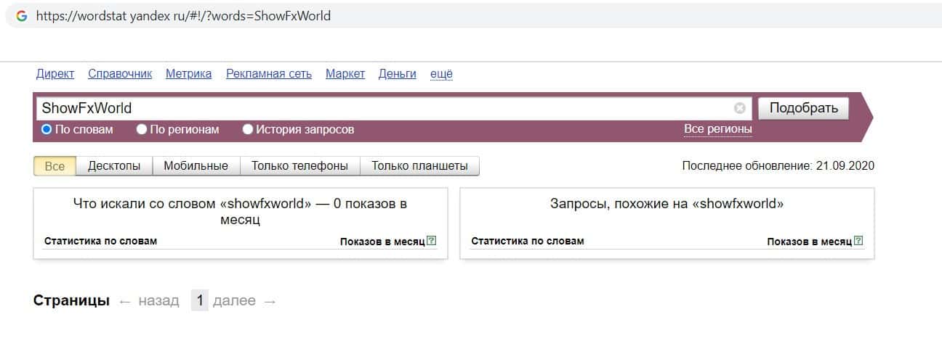This screenshot has width=942, height=338.
Task: Click help icon in left statistics panel
Action: [x=432, y=241]
